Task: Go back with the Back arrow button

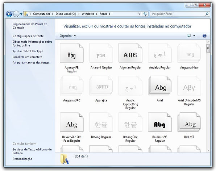Action: [9, 14]
